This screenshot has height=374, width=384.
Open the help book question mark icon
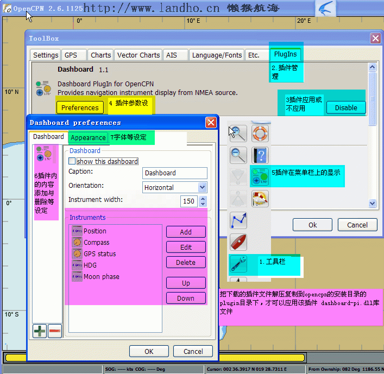pos(260,155)
